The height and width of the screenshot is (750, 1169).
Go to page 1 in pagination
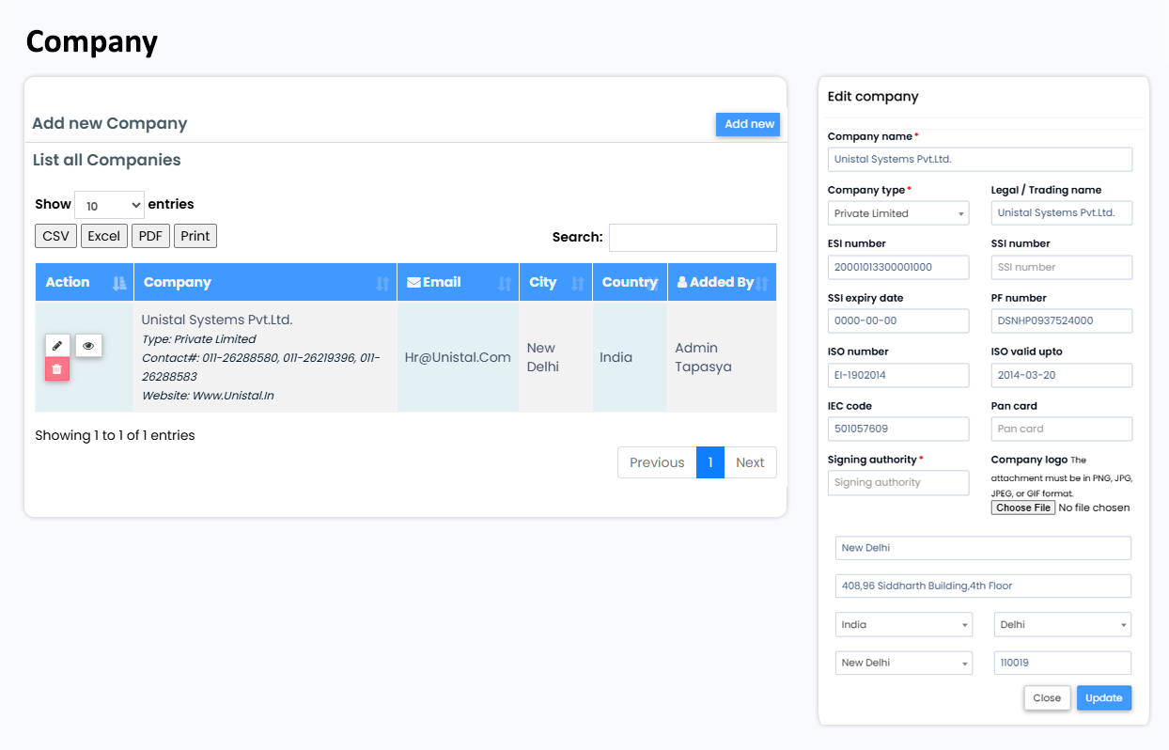(x=709, y=462)
